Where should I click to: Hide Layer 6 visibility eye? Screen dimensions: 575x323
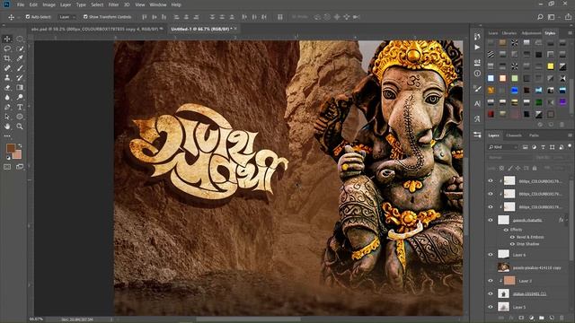pos(491,255)
